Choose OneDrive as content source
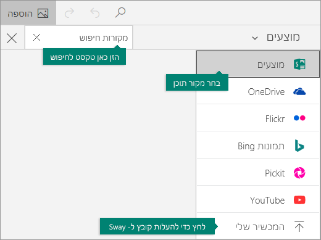 coord(258,91)
